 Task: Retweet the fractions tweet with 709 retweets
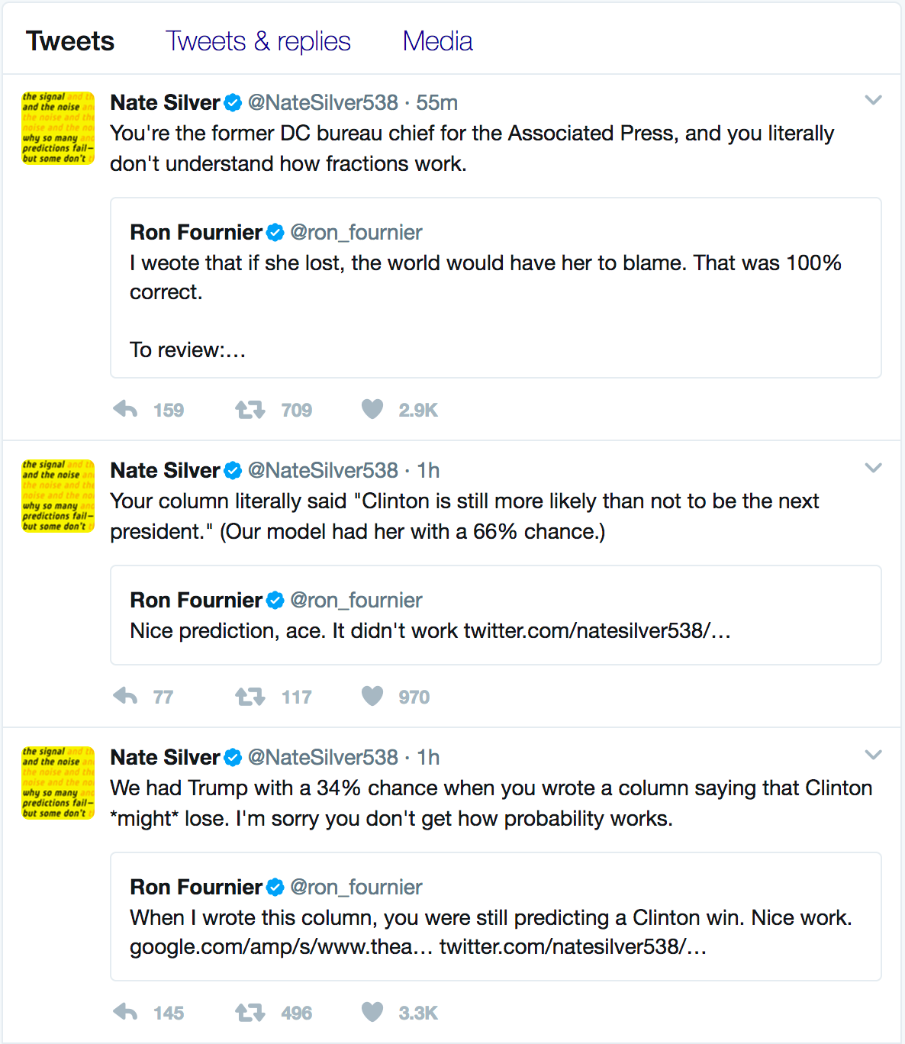pos(250,410)
